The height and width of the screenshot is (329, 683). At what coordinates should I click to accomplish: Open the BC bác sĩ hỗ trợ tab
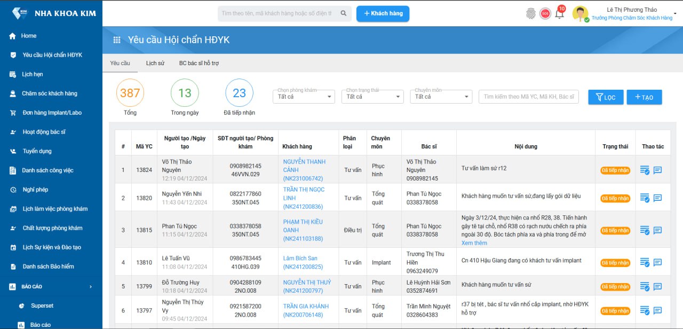(x=198, y=63)
